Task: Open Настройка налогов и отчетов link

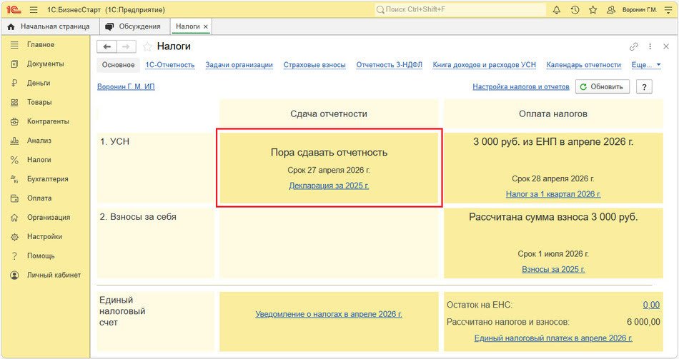Action: (x=521, y=86)
